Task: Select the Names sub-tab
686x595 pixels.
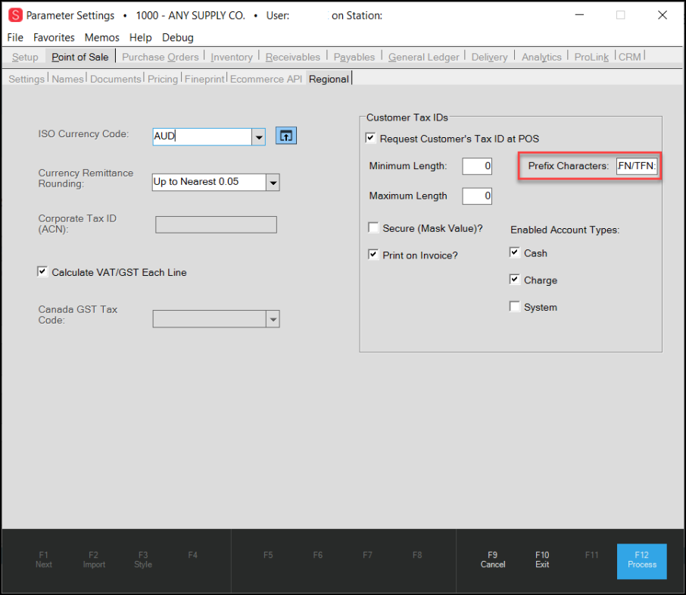Action: (67, 79)
